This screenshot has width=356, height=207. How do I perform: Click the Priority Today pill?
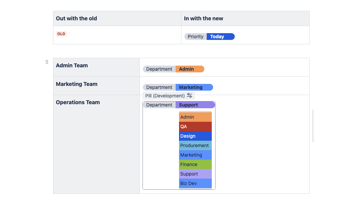click(x=209, y=37)
